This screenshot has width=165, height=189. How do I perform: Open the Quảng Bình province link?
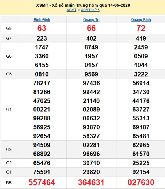tap(141, 20)
